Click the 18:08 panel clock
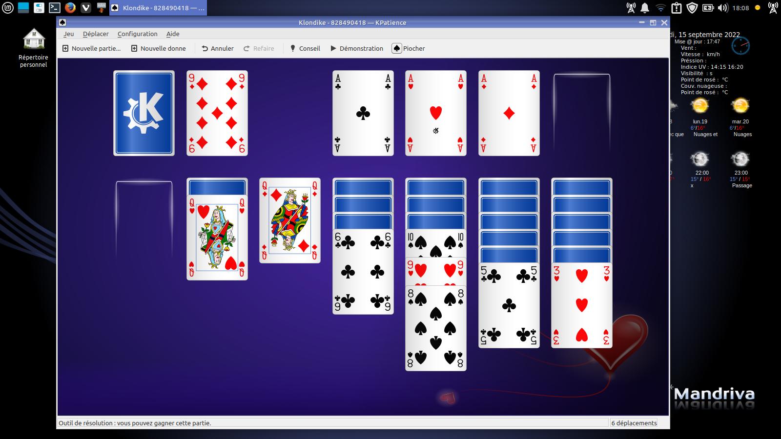Screen dimensions: 781x439 [x=740, y=8]
